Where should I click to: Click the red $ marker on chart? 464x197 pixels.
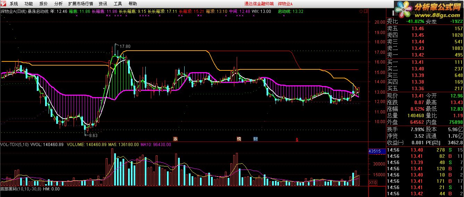pyautogui.click(x=297, y=140)
